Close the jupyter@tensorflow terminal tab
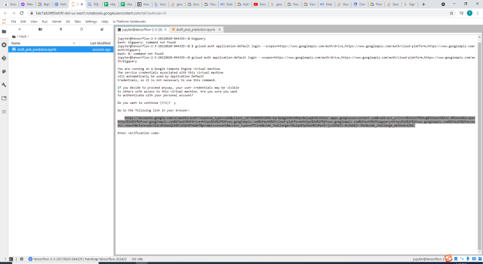Screen dimensions: 483x264 pyautogui.click(x=166, y=29)
